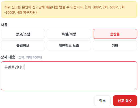Choose the 기타 reason option

[x=115, y=46]
